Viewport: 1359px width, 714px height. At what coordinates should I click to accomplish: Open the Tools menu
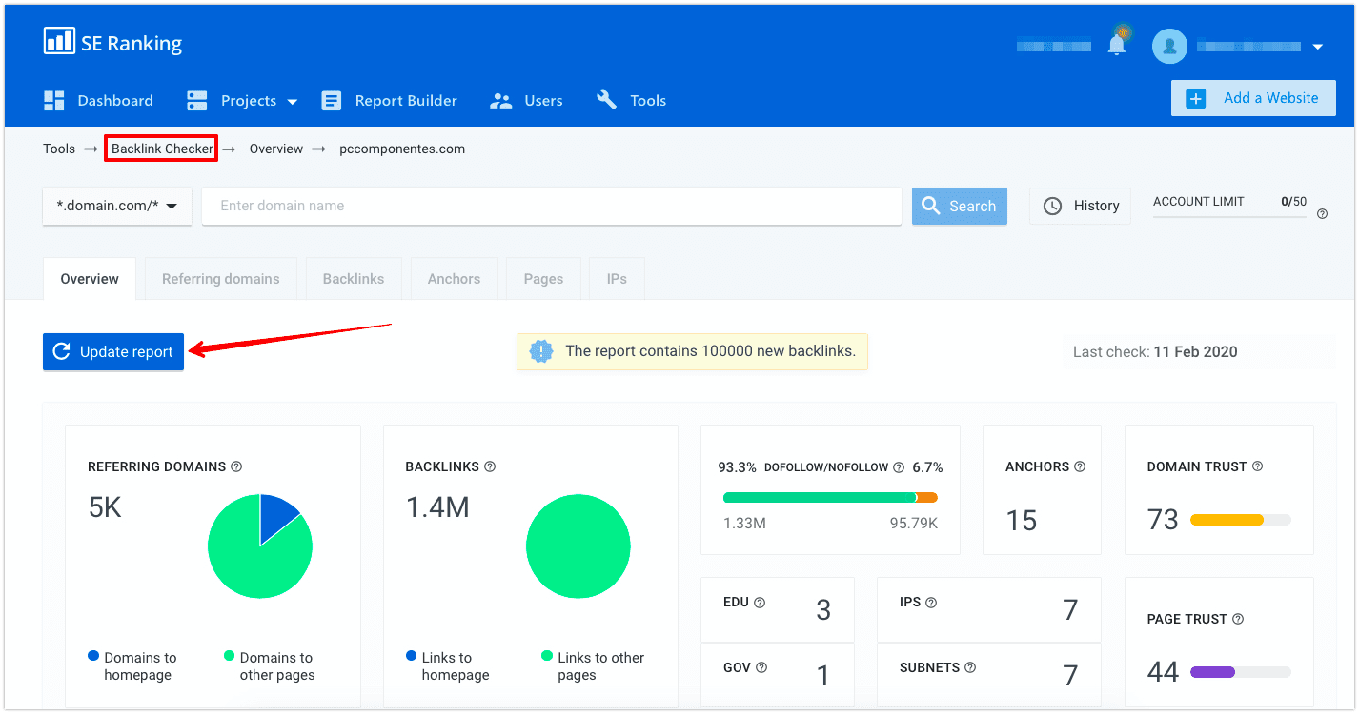(x=631, y=101)
